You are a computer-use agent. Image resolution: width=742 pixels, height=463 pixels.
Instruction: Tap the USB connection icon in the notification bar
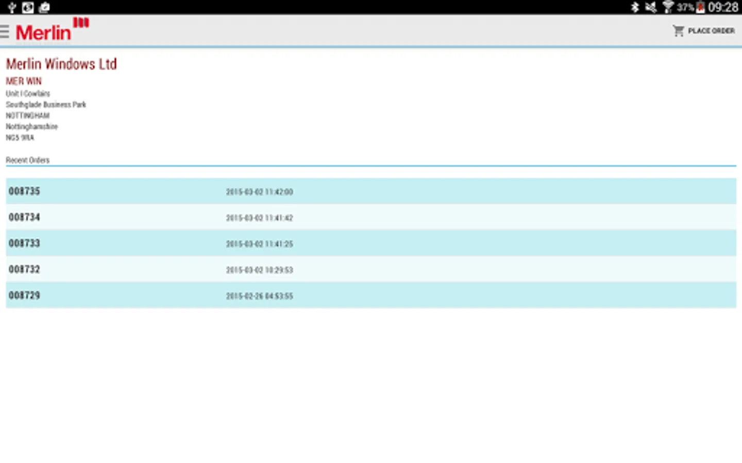click(x=11, y=7)
